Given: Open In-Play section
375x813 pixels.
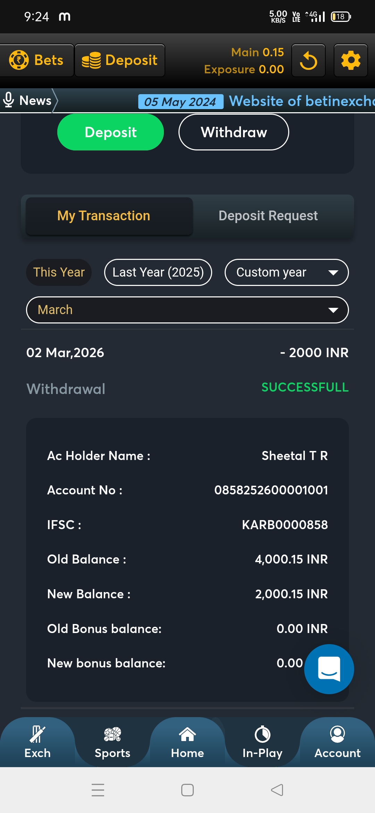Looking at the screenshot, I should tap(262, 742).
